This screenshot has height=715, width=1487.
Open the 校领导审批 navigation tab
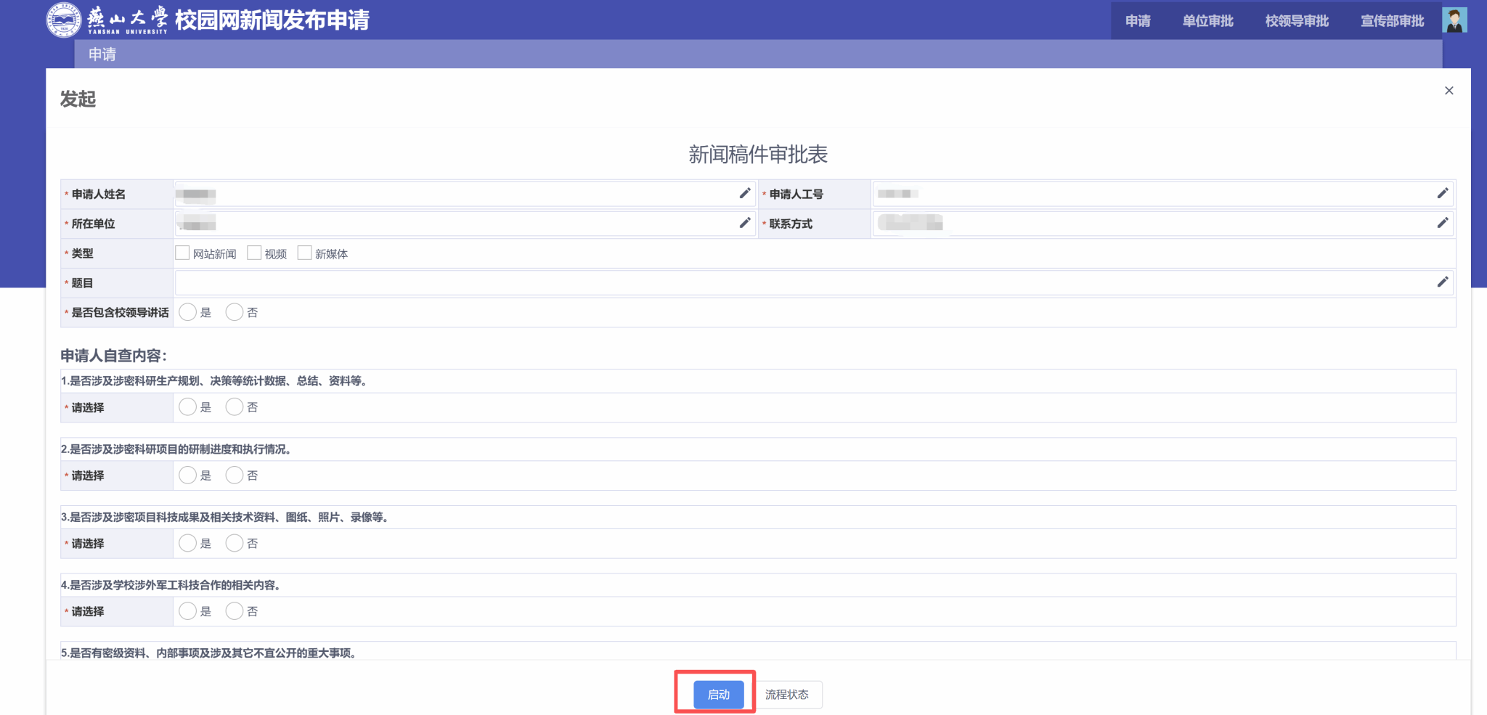click(1297, 21)
